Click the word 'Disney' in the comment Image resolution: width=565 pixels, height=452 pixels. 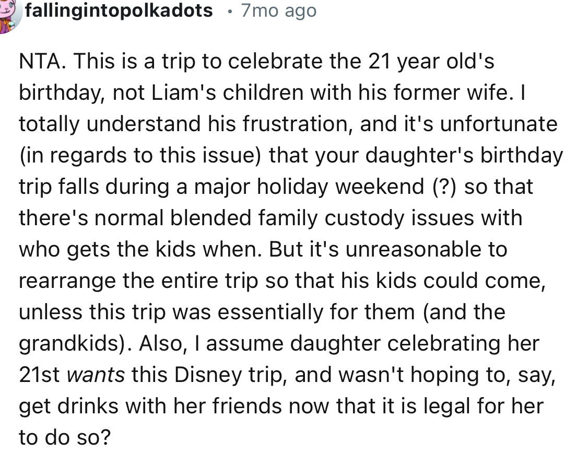tap(206, 376)
